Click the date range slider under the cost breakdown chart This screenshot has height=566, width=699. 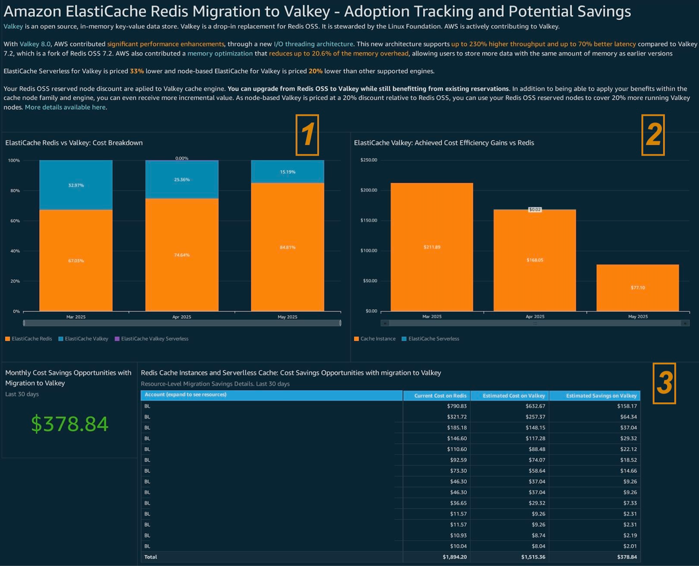point(181,323)
